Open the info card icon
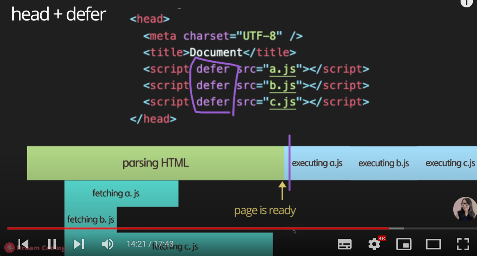 467,2
